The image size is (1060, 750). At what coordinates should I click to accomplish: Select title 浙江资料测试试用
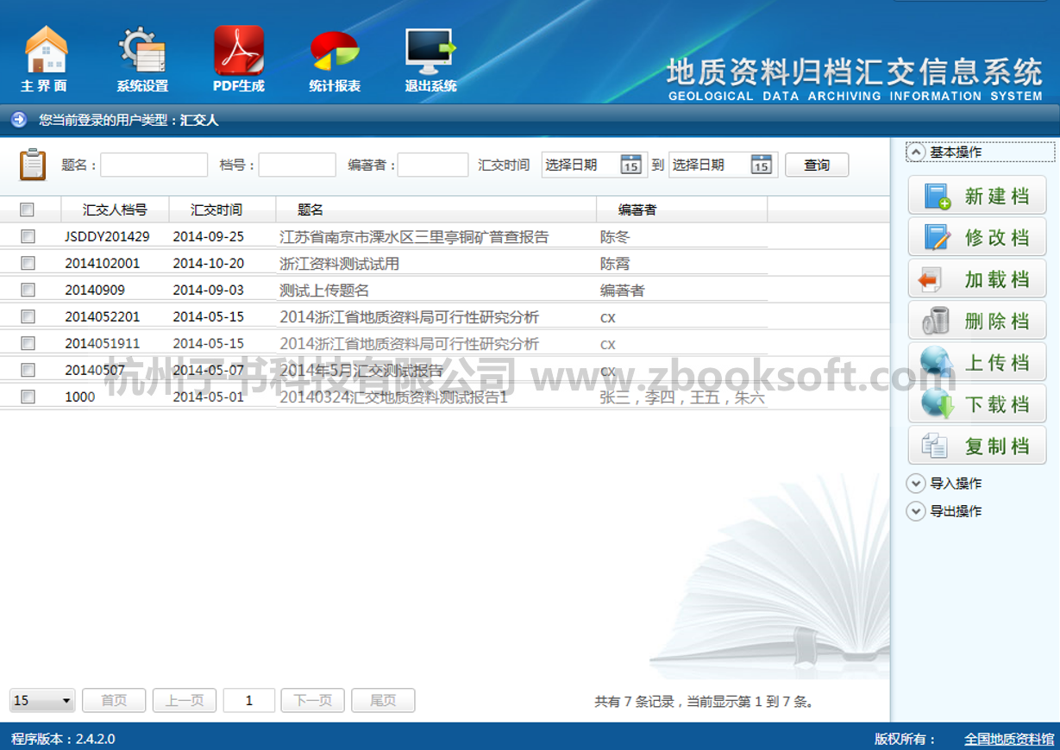tap(340, 263)
